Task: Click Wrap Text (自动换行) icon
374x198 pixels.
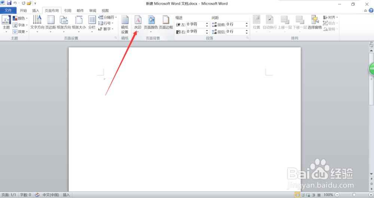Action: pyautogui.click(x=270, y=19)
